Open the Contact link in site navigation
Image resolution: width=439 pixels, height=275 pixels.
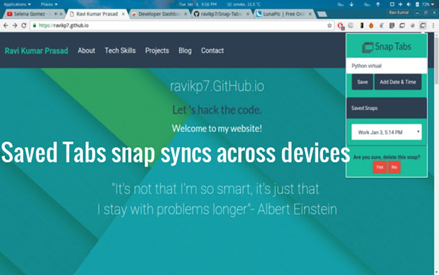[x=212, y=50]
